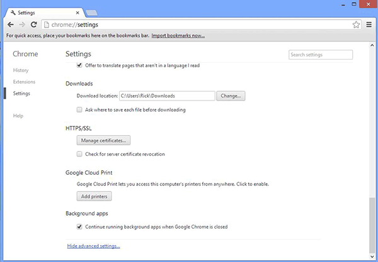Import bookmarks now link
The image size is (378, 262).
178,36
